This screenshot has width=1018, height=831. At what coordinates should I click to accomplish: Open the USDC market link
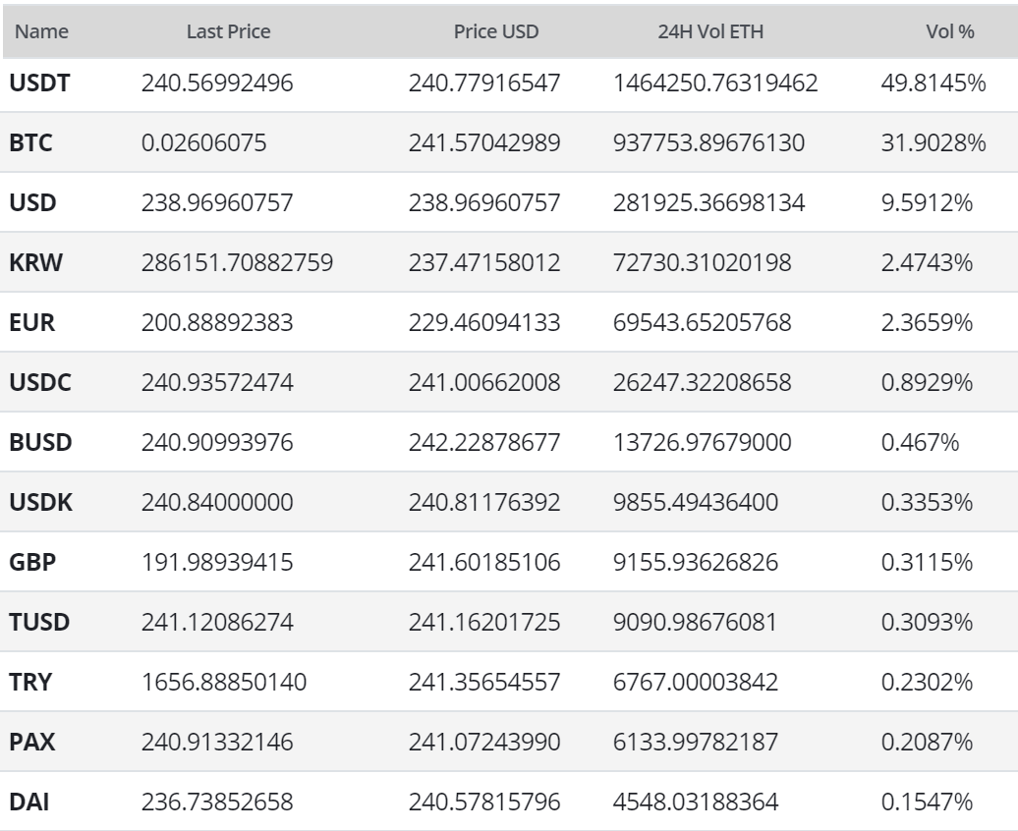pyautogui.click(x=39, y=383)
